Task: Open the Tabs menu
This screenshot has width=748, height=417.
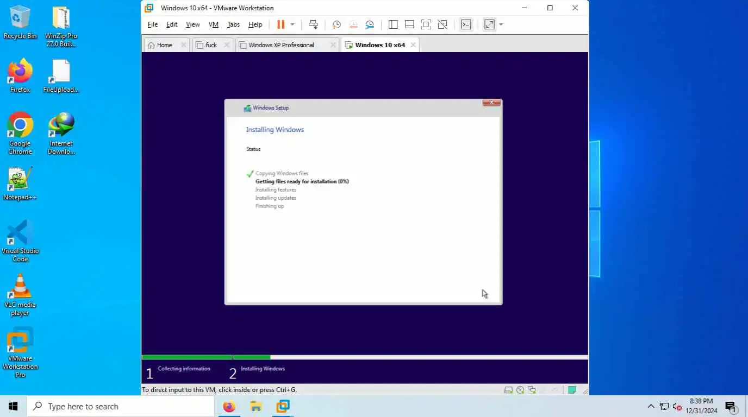Action: click(233, 24)
